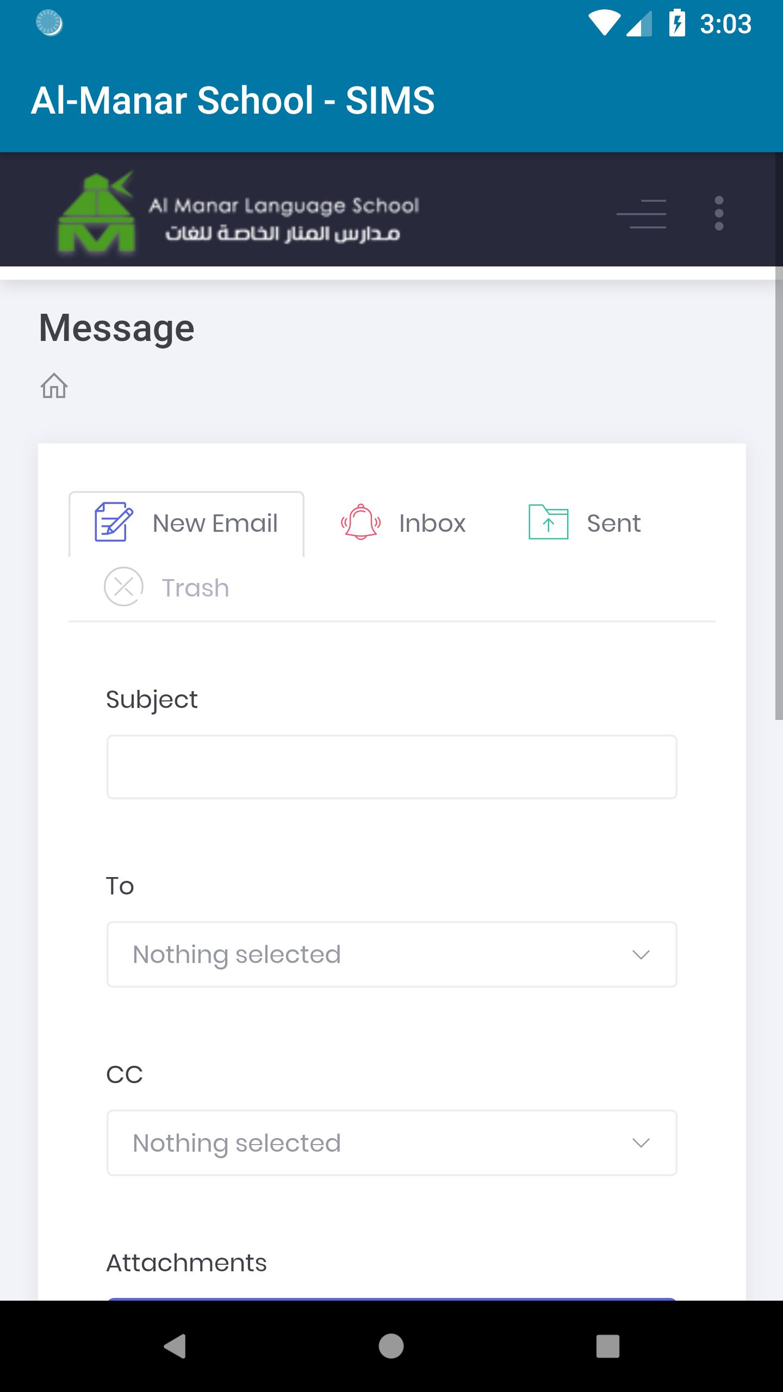The width and height of the screenshot is (783, 1392).
Task: Tap the Al Manar school logo
Action: pyautogui.click(x=238, y=212)
